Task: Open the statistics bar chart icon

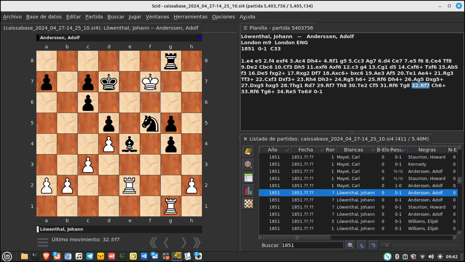Action: pyautogui.click(x=248, y=191)
